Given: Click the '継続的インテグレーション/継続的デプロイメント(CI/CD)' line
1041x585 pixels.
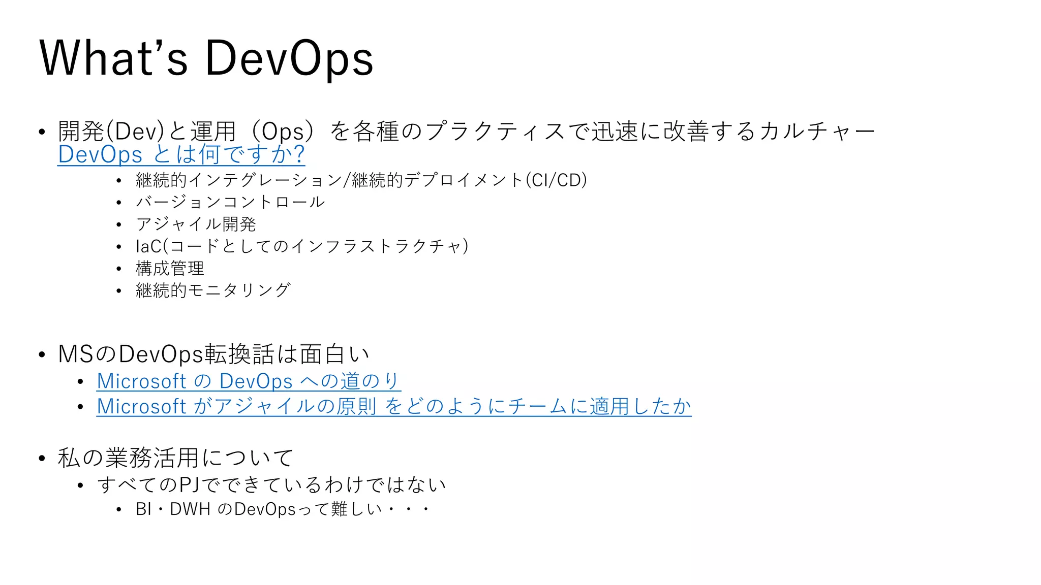Looking at the screenshot, I should pyautogui.click(x=361, y=180).
